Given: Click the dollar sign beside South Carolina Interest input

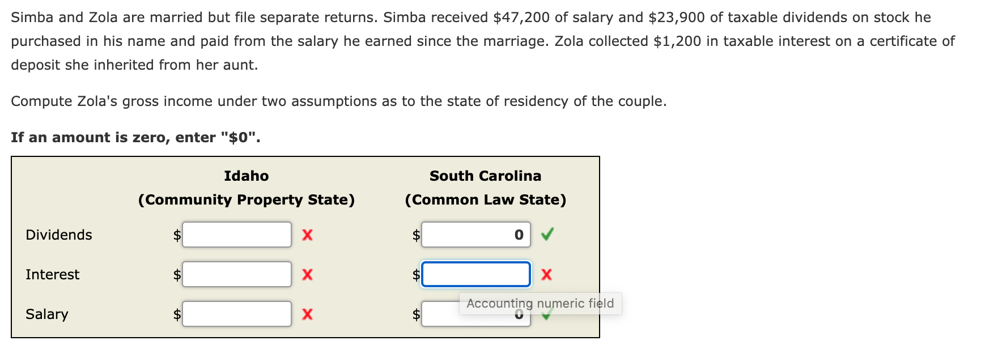Looking at the screenshot, I should (x=415, y=275).
